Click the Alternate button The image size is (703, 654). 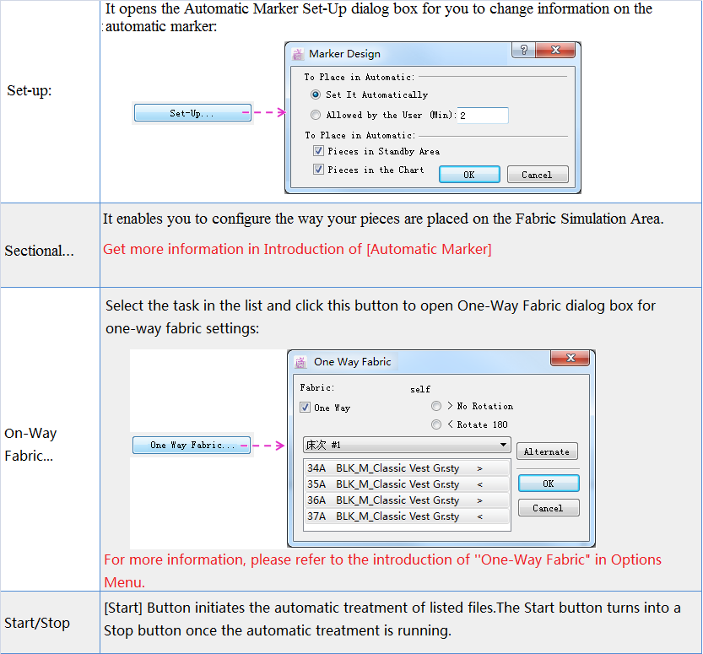pos(547,451)
